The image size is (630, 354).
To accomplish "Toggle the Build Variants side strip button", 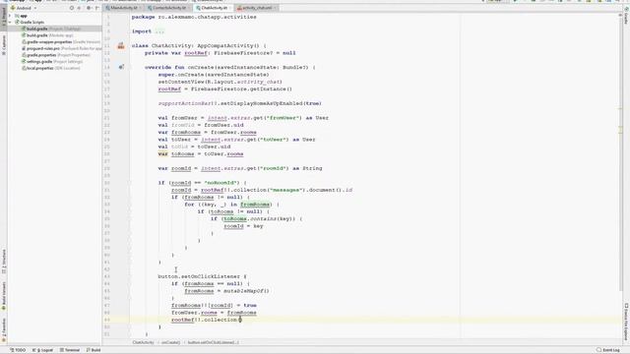I will pos(4,296).
